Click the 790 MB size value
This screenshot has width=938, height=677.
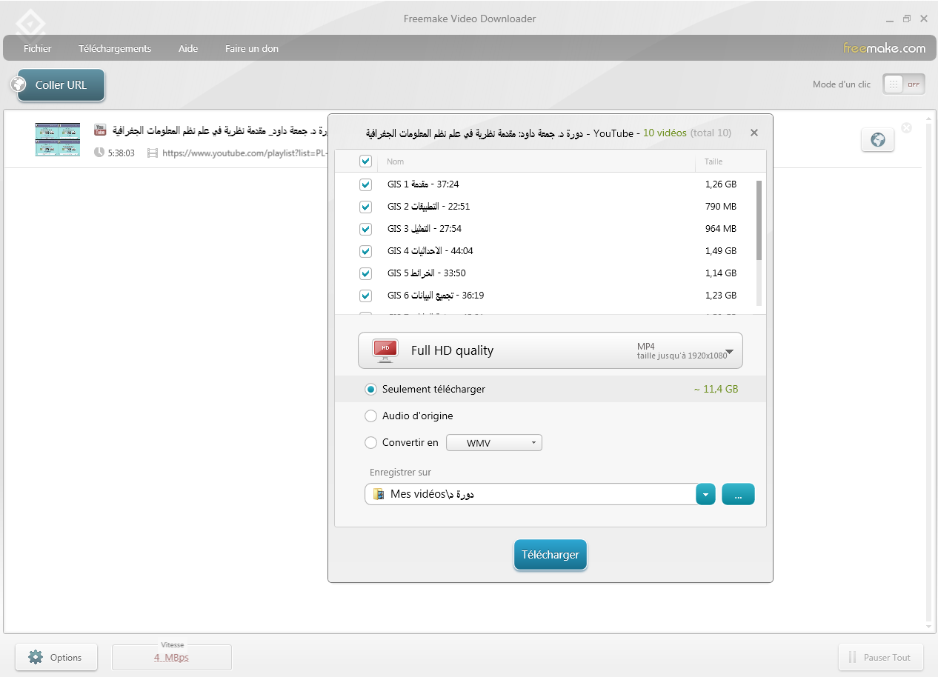[x=721, y=207]
